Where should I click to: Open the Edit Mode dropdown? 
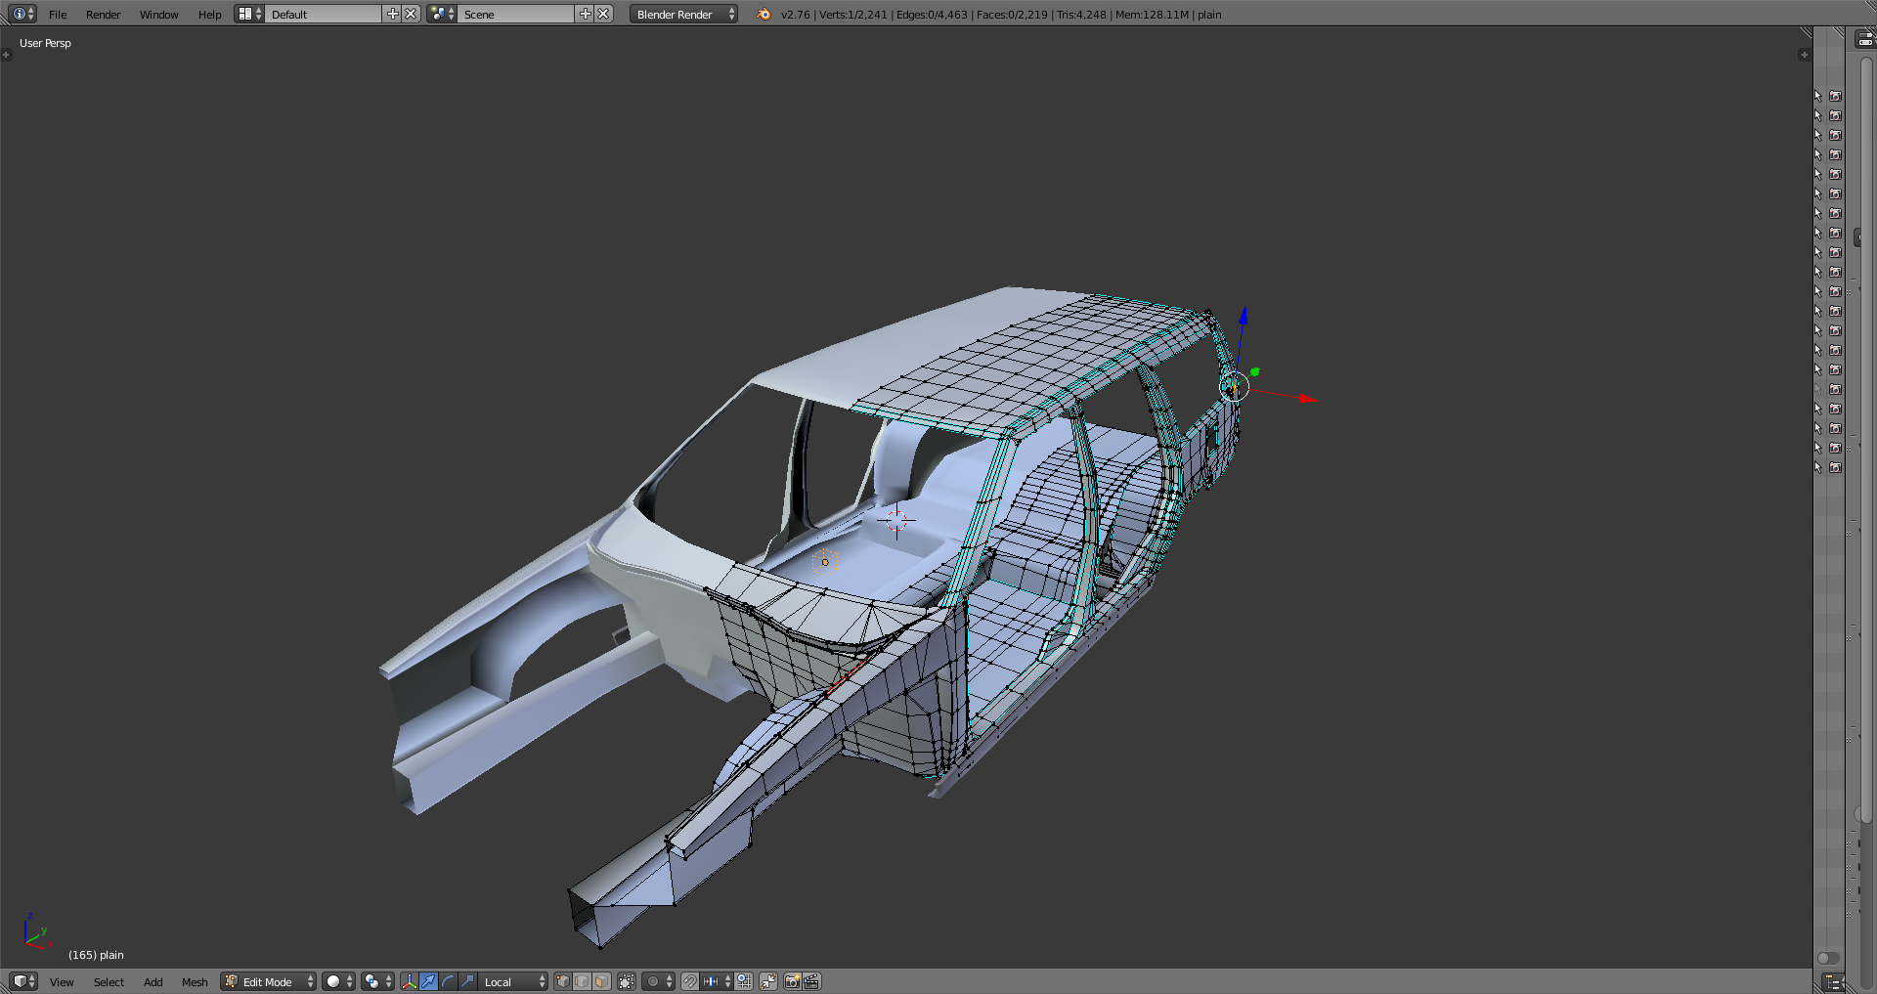coord(269,981)
